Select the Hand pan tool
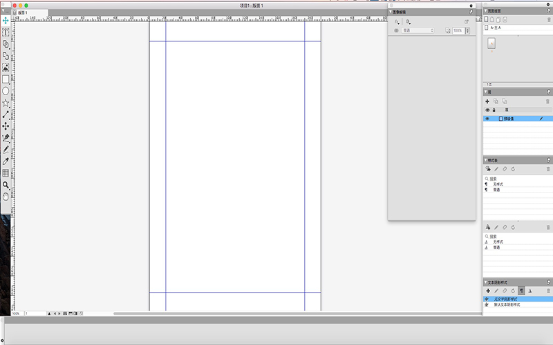This screenshot has width=553, height=345. [x=6, y=197]
